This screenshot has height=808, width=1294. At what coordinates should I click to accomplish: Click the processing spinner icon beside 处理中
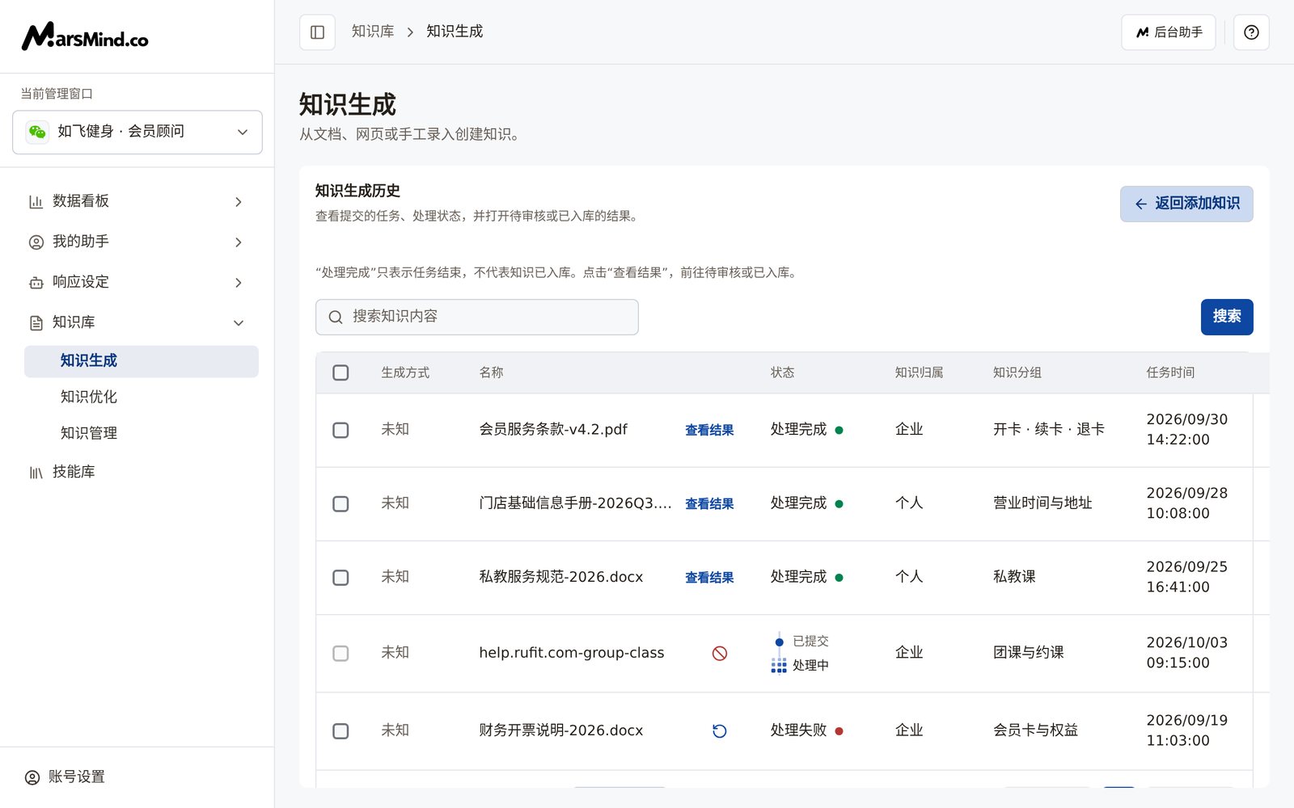[x=779, y=665]
